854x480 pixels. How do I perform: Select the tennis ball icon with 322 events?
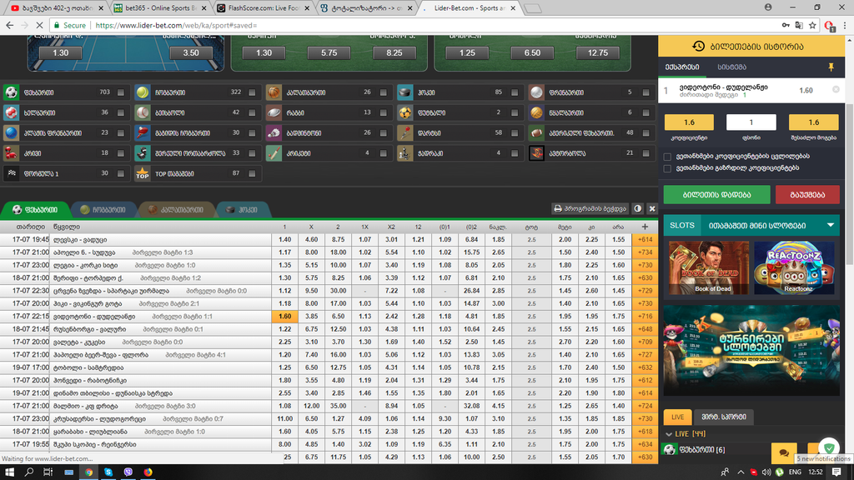(142, 92)
